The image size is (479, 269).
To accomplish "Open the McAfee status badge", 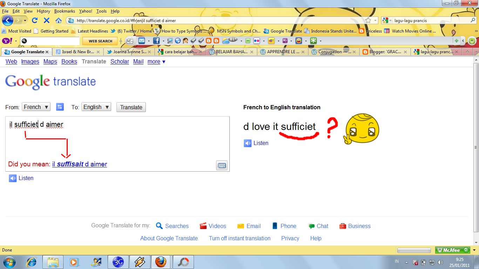I will point(452,250).
